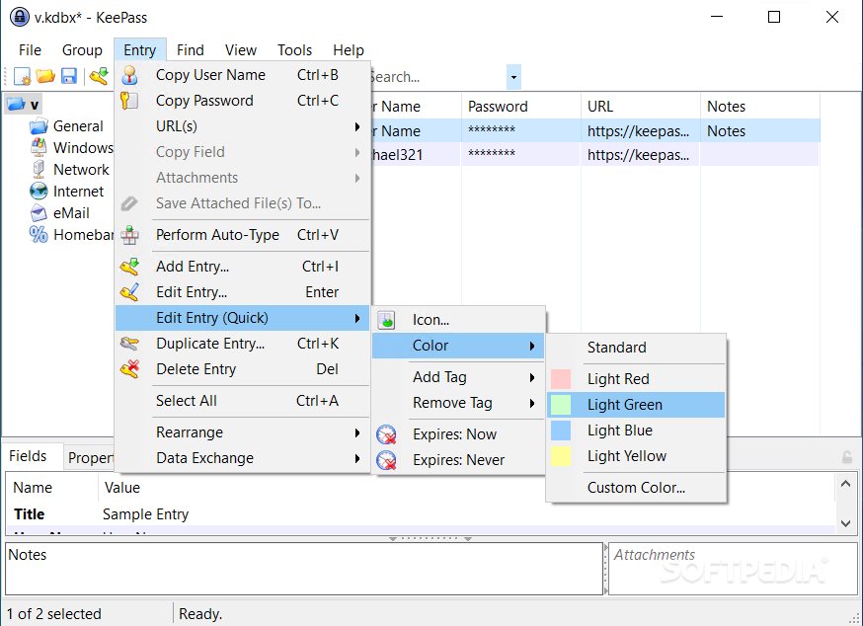Open the Help menu

[349, 50]
